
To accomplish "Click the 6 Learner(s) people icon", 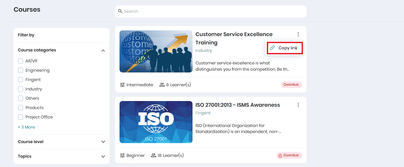I will click(162, 85).
